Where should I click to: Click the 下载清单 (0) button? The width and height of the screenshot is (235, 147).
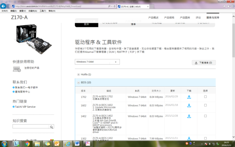(204, 63)
